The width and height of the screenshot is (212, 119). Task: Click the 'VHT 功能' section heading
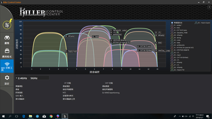(x=109, y=83)
